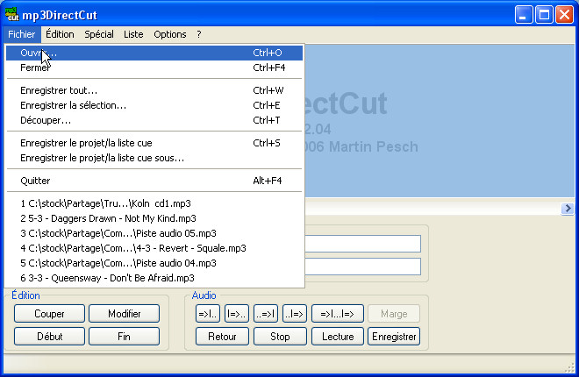Click the upper text input field
The width and height of the screenshot is (579, 377).
364,244
